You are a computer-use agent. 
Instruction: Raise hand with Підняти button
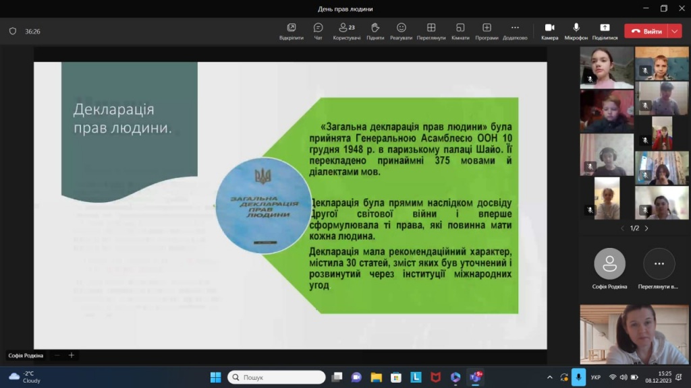[375, 31]
